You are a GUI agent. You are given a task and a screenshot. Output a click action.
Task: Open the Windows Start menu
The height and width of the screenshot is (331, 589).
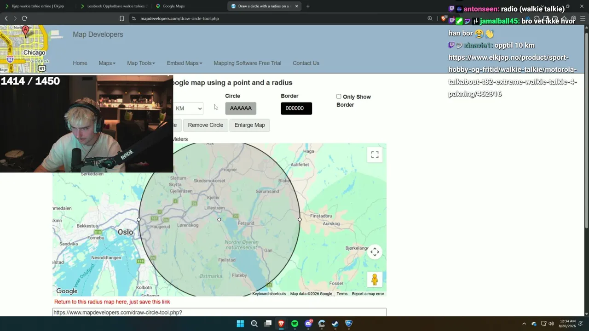pyautogui.click(x=240, y=324)
